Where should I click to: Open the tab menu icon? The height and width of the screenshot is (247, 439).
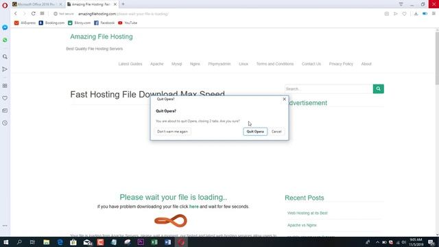[x=401, y=4]
